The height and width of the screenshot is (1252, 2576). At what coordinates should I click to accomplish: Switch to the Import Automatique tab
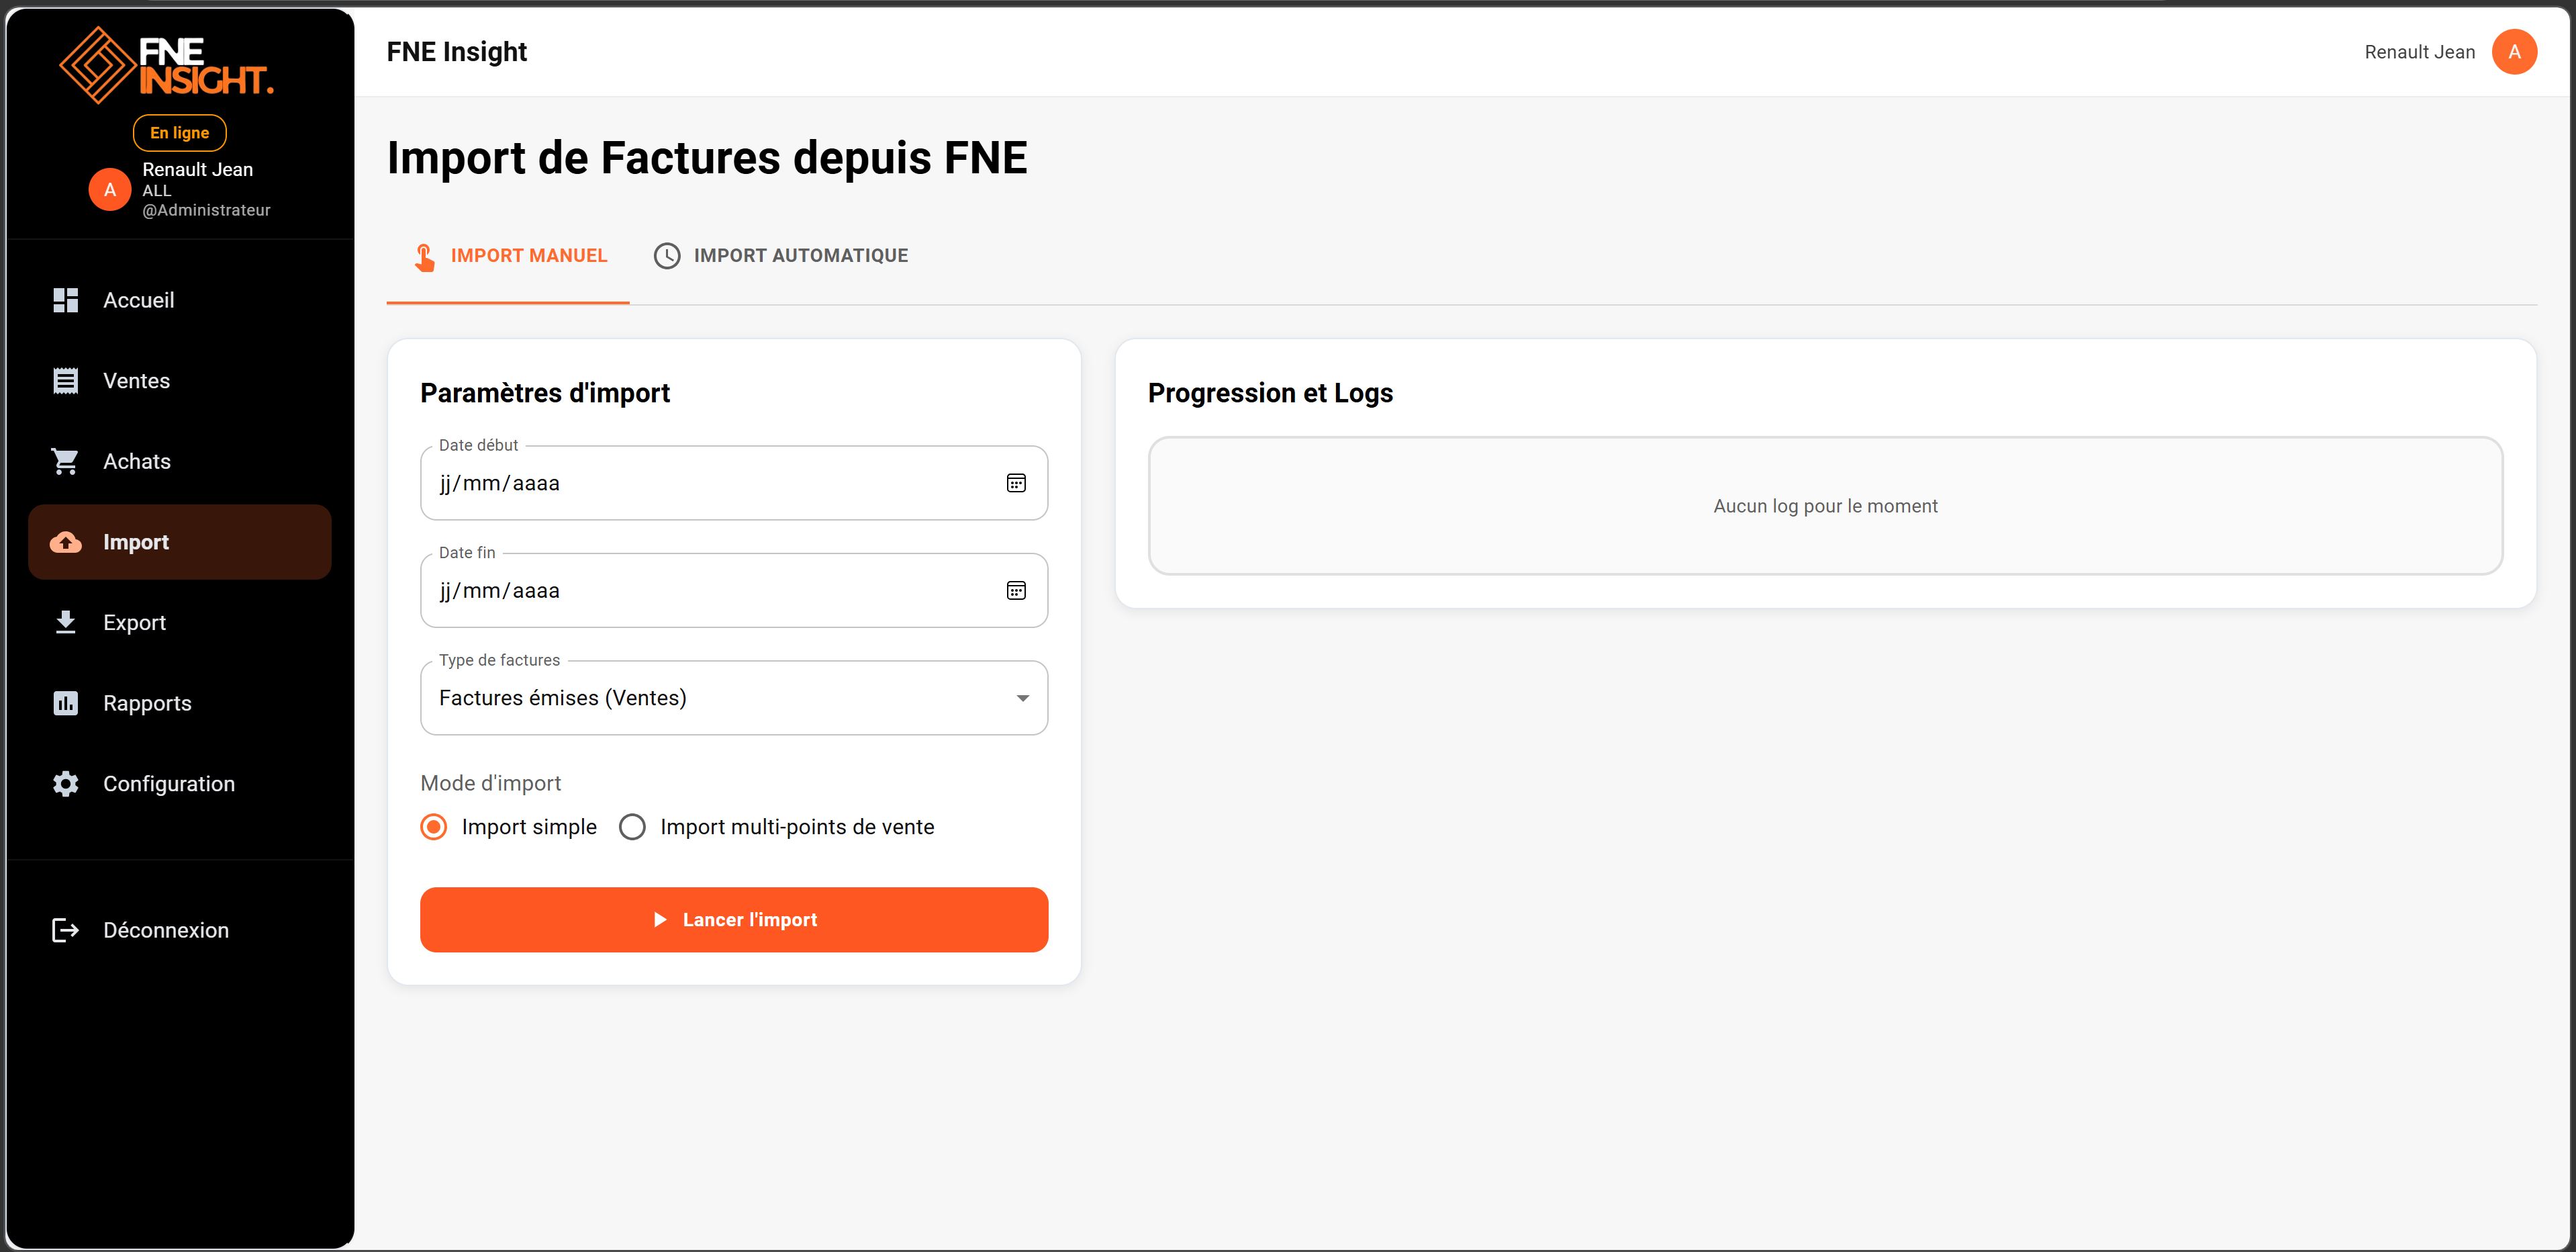click(781, 256)
